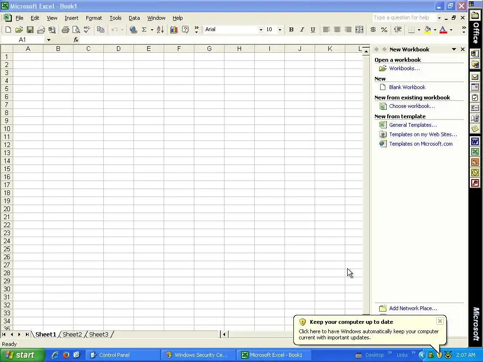This screenshot has height=362, width=483.
Task: Open Templates on my Web Sites link
Action: click(x=423, y=134)
